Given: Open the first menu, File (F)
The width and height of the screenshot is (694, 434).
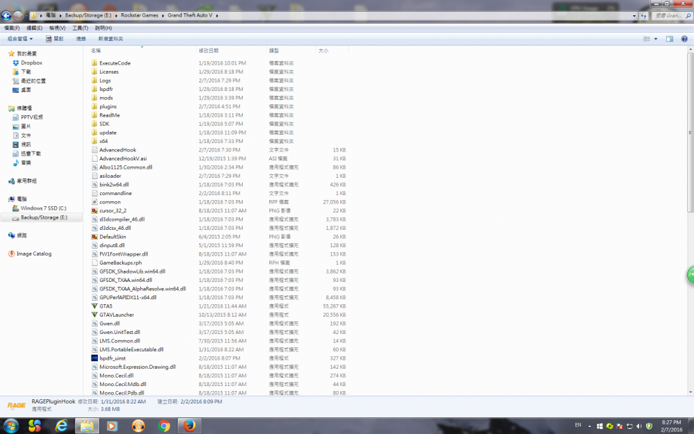Looking at the screenshot, I should (x=12, y=28).
